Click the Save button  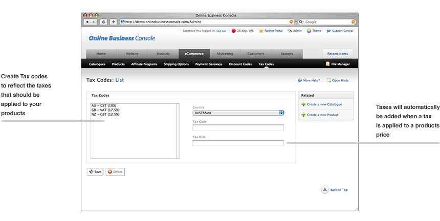[x=95, y=171]
